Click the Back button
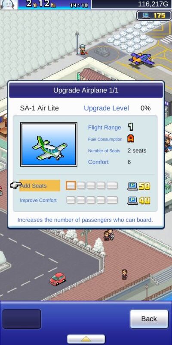Viewport: 172px width, 345px height. point(149,319)
